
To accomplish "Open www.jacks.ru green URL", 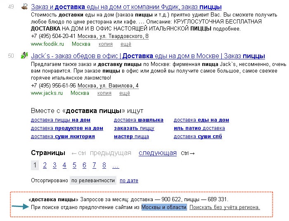I will pyautogui.click(x=47, y=93).
